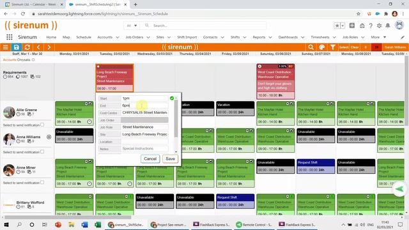Expand the Reports nav dropdown
Viewport: 409px width, 230px height.
(270, 37)
